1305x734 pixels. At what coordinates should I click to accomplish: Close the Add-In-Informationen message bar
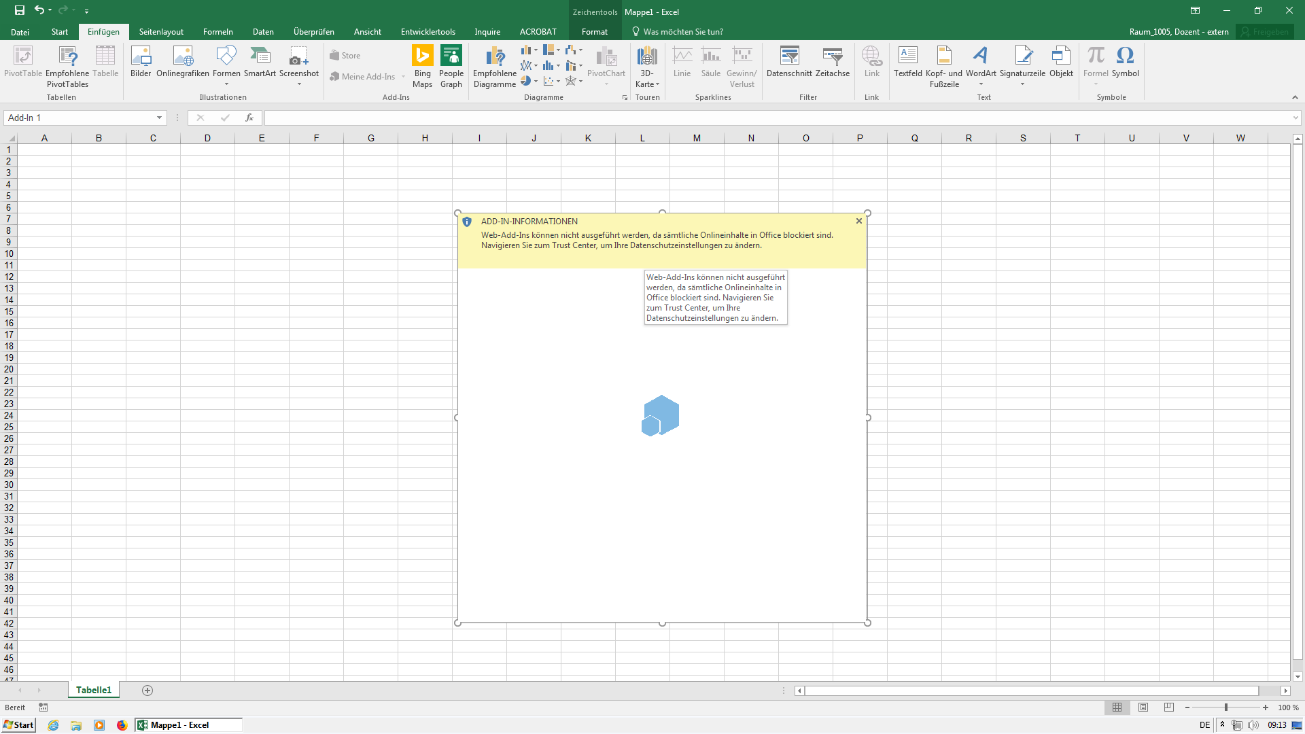(x=859, y=221)
